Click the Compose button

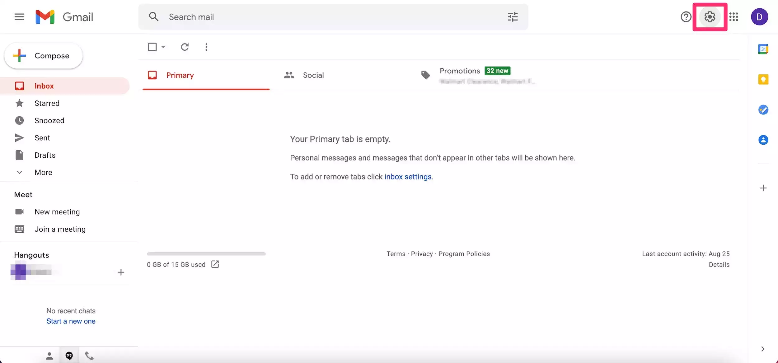click(x=44, y=56)
